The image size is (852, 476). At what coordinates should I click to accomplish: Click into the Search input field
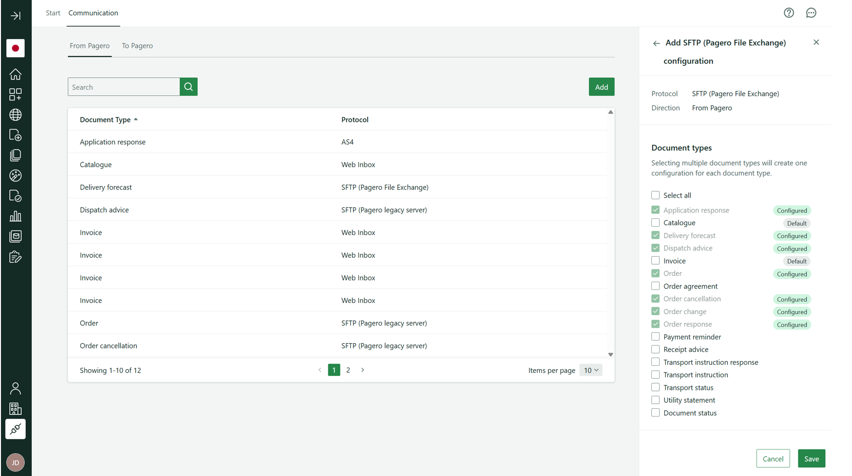(124, 87)
